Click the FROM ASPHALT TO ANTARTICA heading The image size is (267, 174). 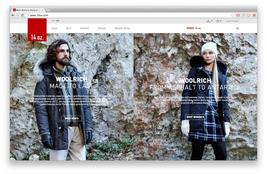[x=195, y=87]
